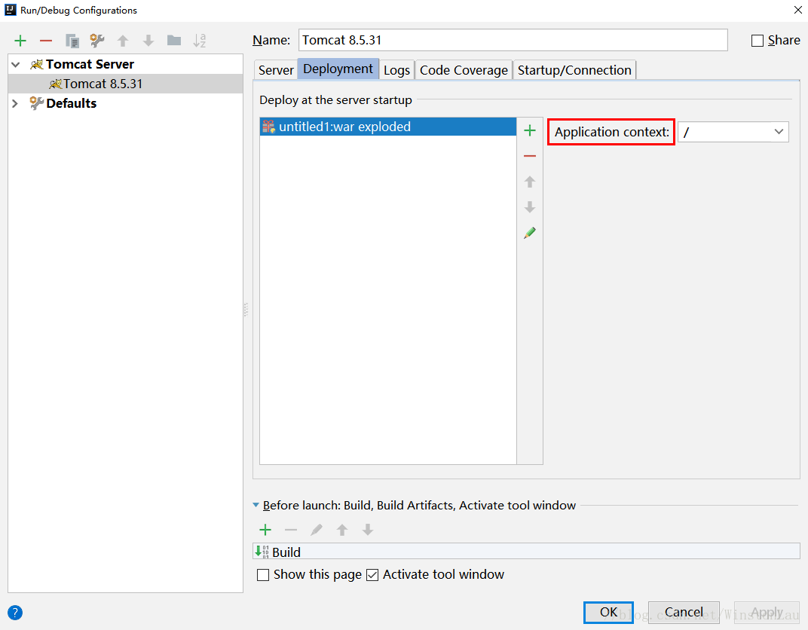Open help question mark icon
The height and width of the screenshot is (630, 808).
(15, 613)
